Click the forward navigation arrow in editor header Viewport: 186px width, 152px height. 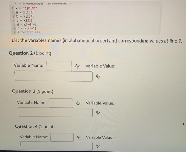20,4
